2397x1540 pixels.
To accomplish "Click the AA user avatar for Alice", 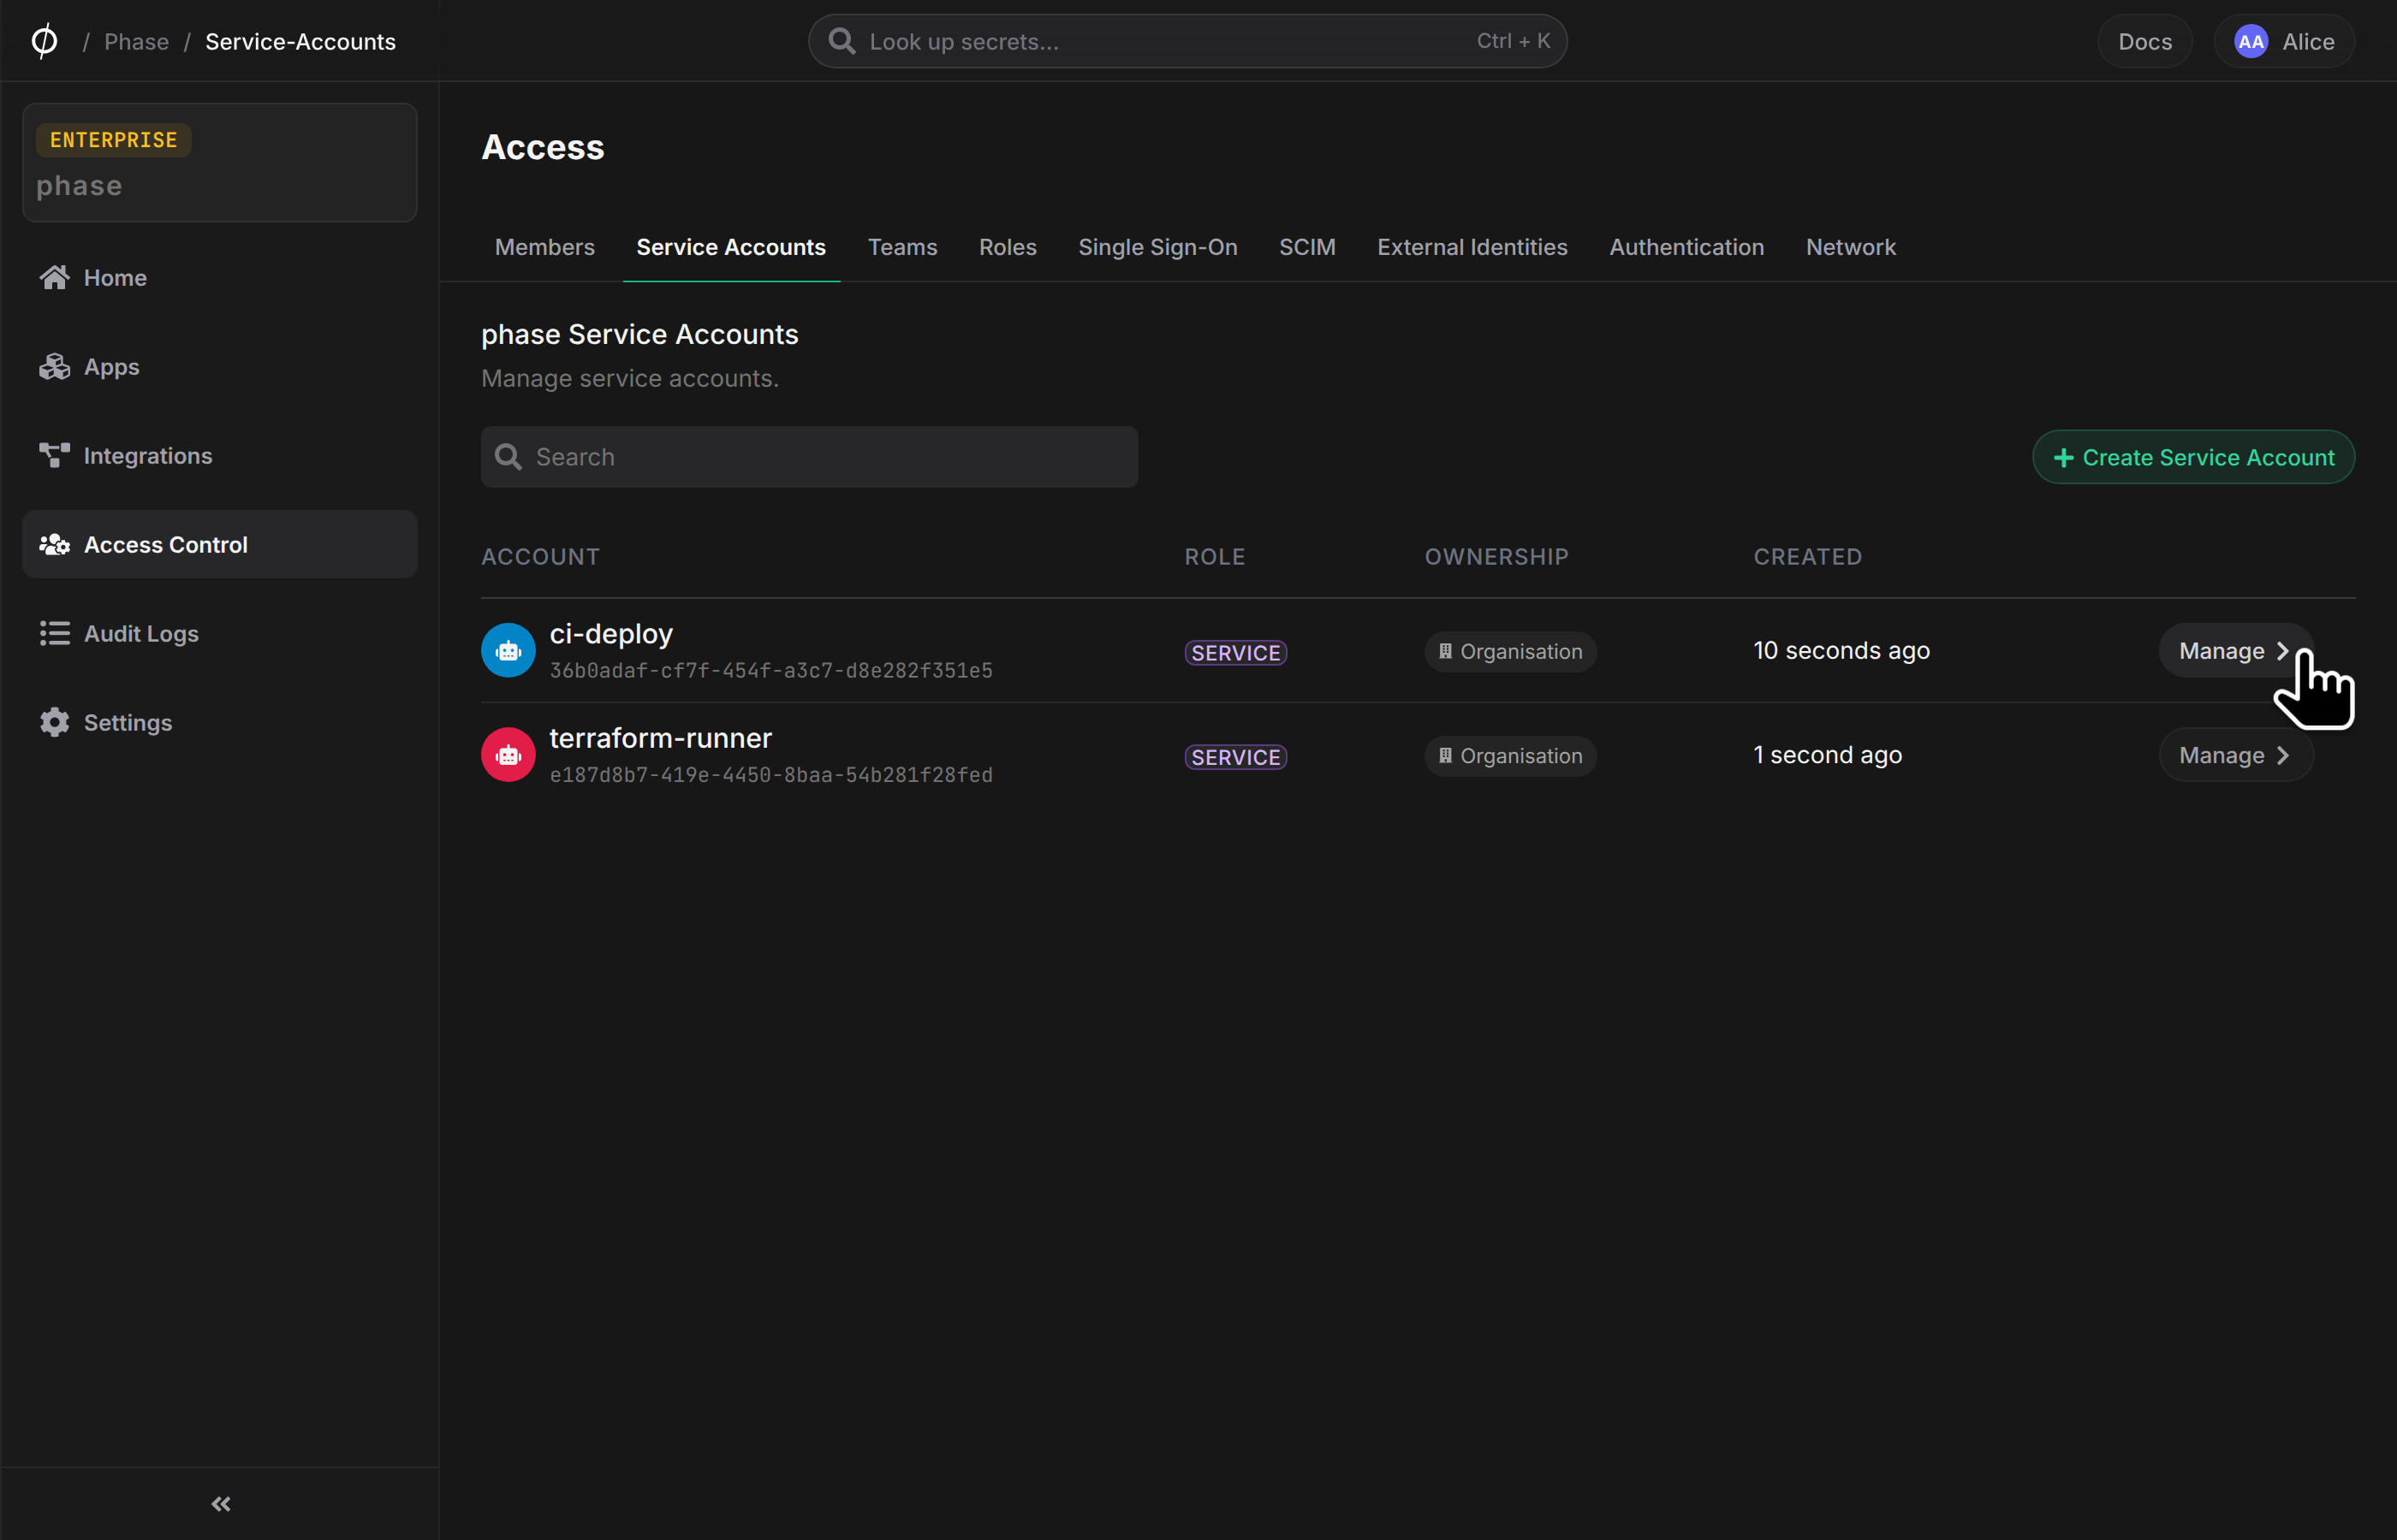I will coord(2250,41).
